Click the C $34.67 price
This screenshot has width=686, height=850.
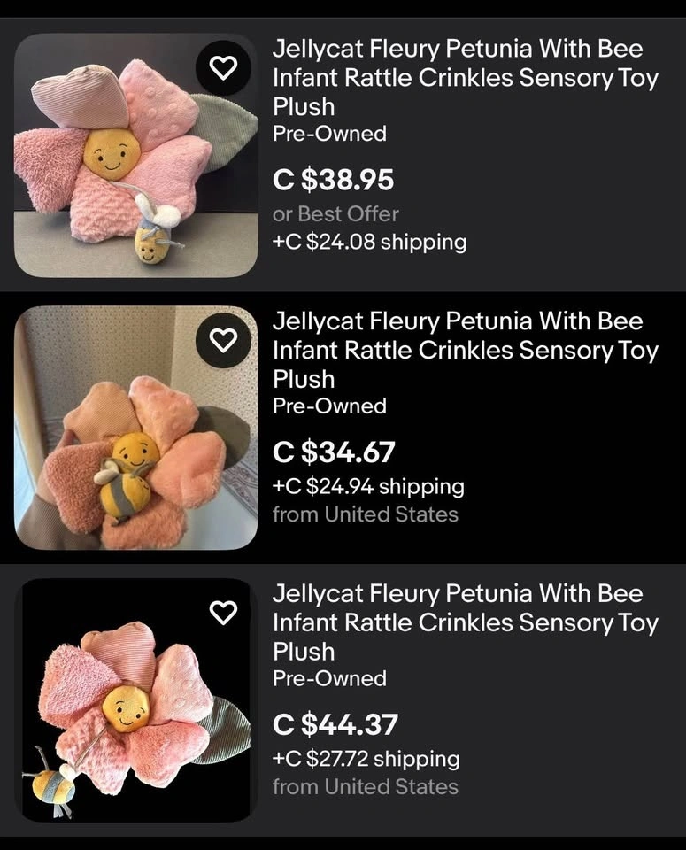334,452
